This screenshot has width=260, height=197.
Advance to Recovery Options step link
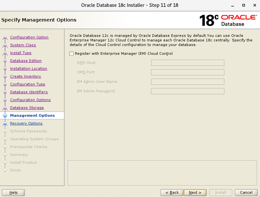(26, 123)
